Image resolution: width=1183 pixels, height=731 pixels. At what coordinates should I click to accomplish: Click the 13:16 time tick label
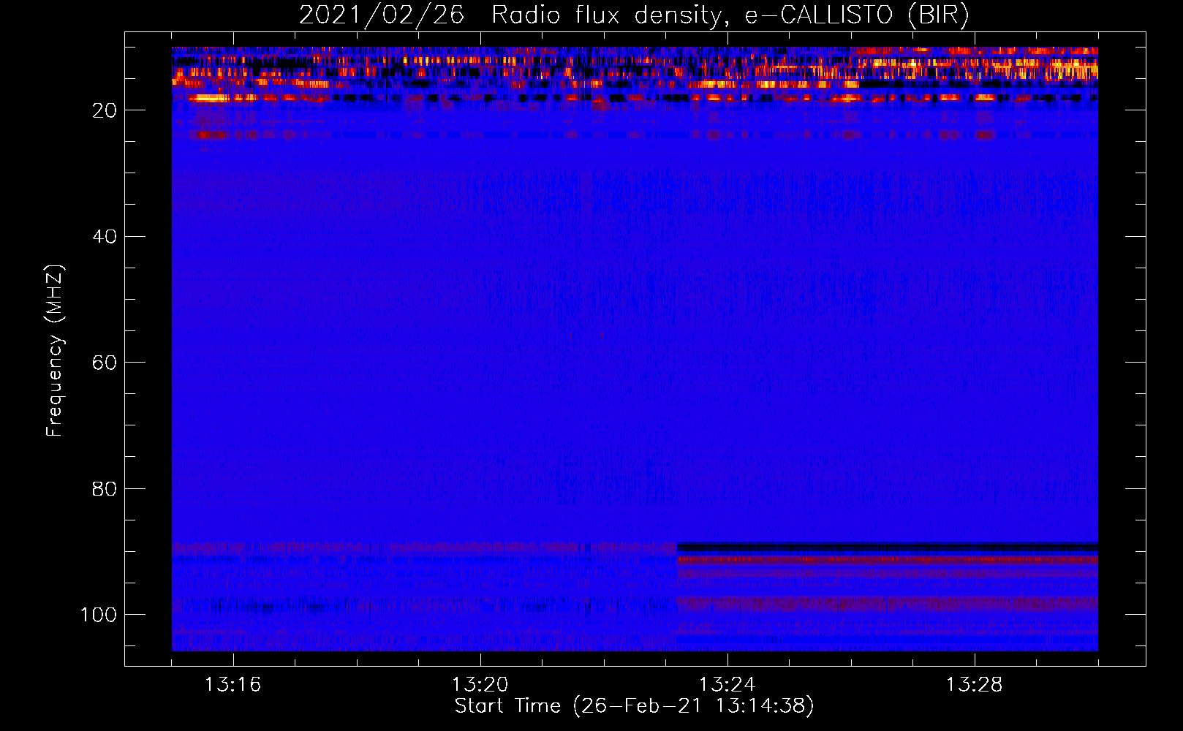point(233,685)
